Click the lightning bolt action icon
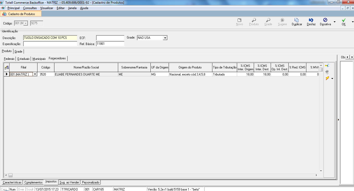The width and height of the screenshot is (354, 191). [x=327, y=78]
